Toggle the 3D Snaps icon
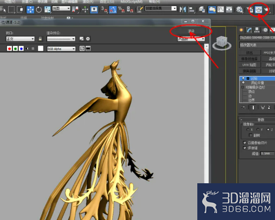This screenshot has height=220, width=275. click(x=104, y=9)
